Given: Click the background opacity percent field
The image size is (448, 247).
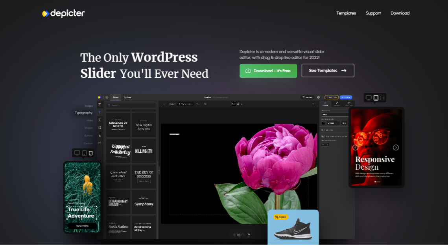Looking at the screenshot, I should click(x=344, y=123).
